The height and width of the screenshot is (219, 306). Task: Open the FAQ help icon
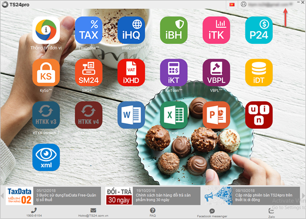(153, 210)
